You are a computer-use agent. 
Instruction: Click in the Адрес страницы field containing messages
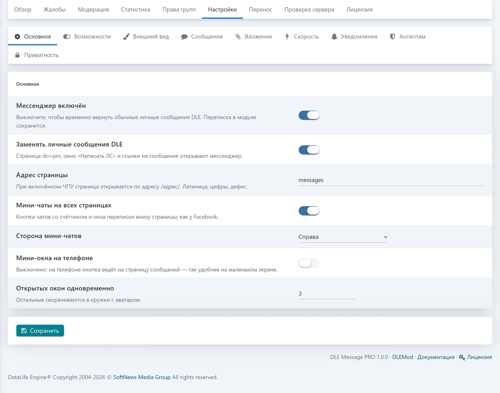pos(391,180)
